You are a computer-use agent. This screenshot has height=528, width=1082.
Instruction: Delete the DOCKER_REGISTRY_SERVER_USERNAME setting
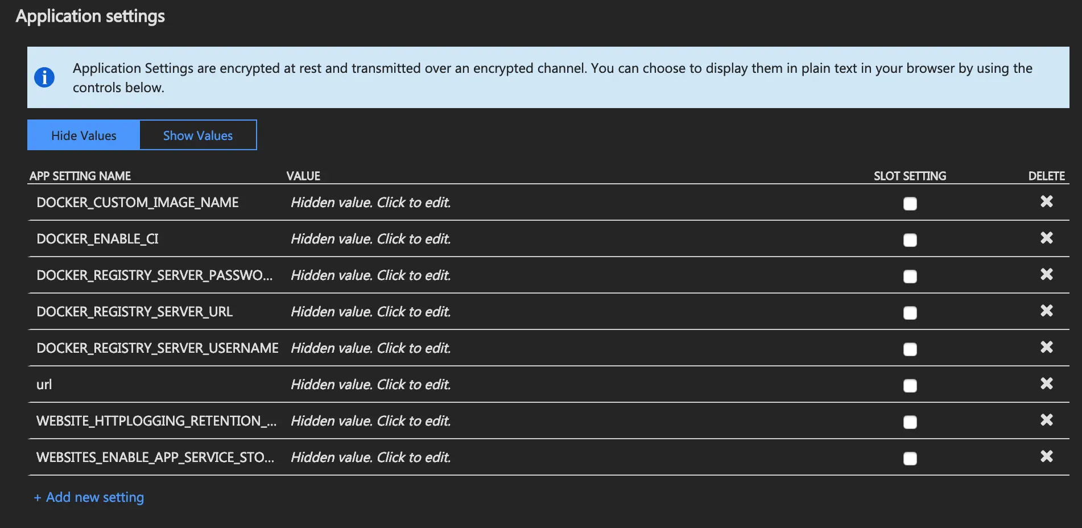pyautogui.click(x=1046, y=347)
